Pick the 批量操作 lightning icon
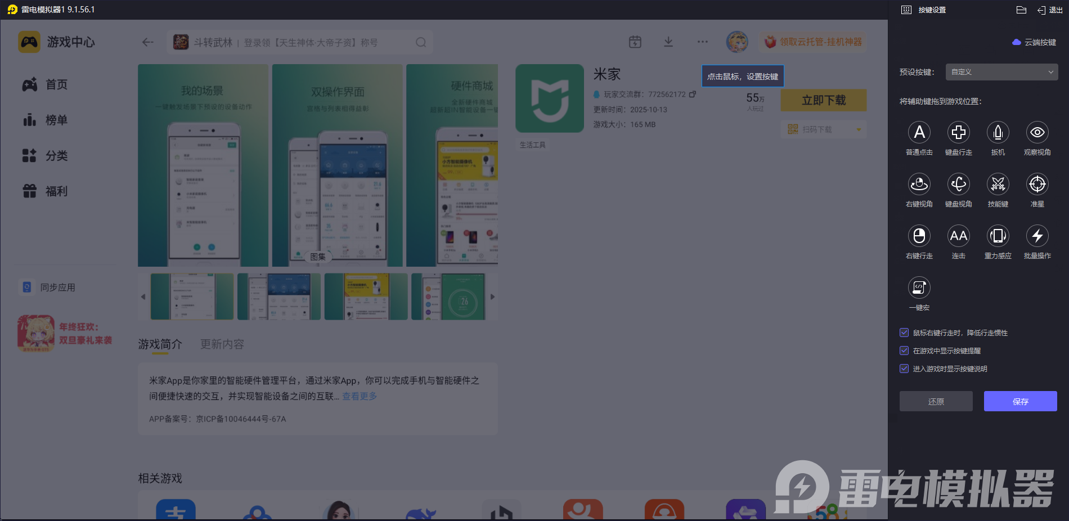Image resolution: width=1069 pixels, height=521 pixels. (1037, 236)
